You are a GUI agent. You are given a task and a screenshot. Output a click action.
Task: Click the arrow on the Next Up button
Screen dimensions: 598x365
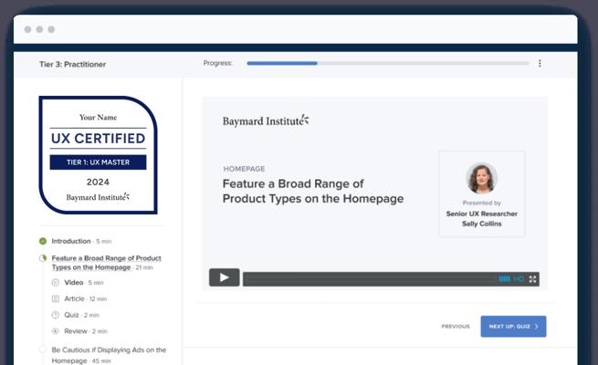(537, 327)
